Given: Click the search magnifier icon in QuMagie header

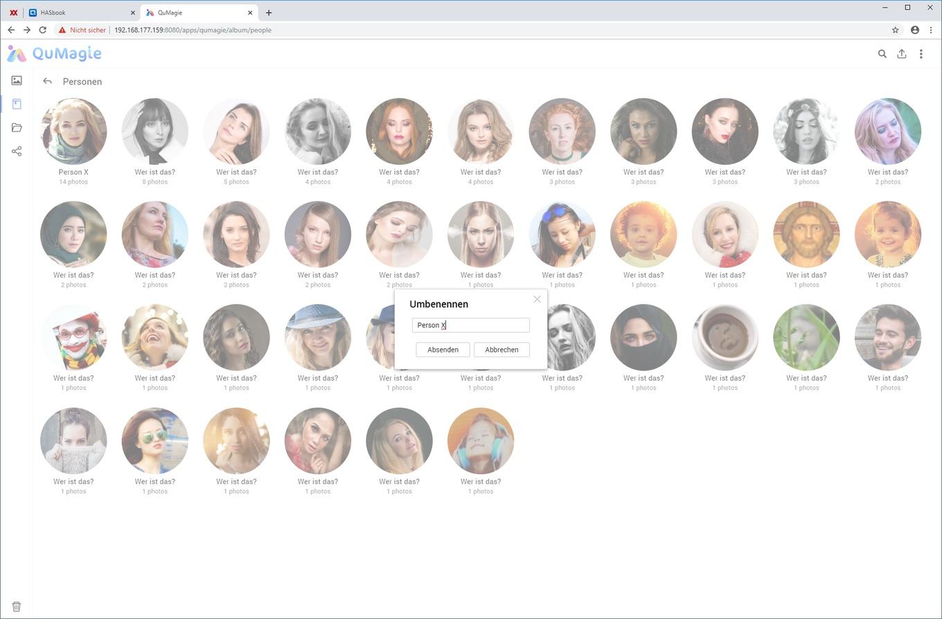Looking at the screenshot, I should tap(882, 53).
